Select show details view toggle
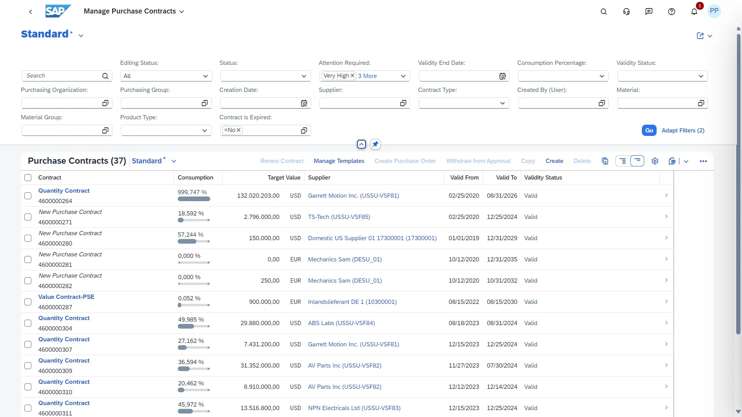This screenshot has width=742, height=417. (623, 161)
